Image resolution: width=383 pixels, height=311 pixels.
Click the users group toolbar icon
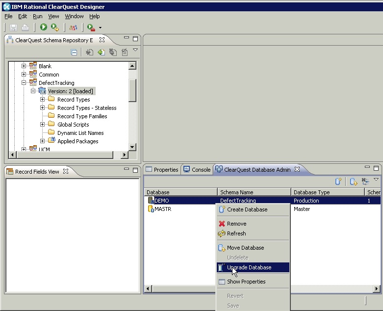[73, 27]
